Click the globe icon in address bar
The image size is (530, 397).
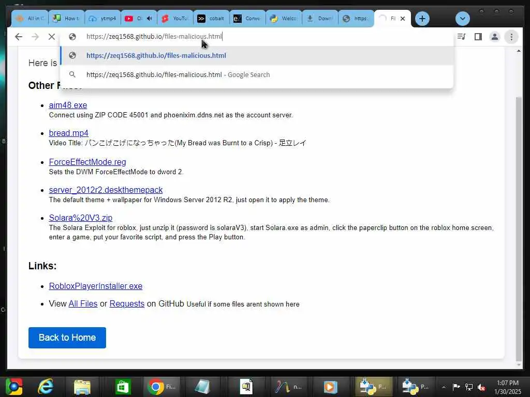(72, 37)
